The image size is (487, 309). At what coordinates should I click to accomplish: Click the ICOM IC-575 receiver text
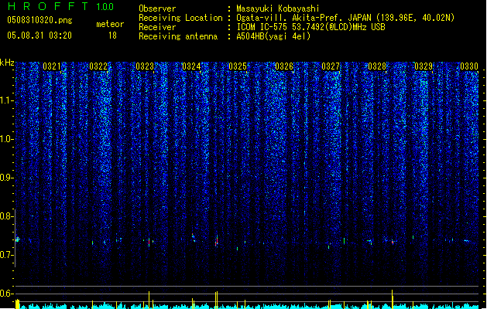[311, 27]
